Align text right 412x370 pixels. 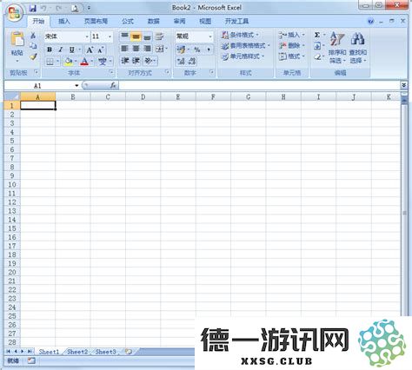tap(147, 49)
